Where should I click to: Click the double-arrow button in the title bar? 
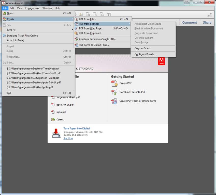(187, 2)
